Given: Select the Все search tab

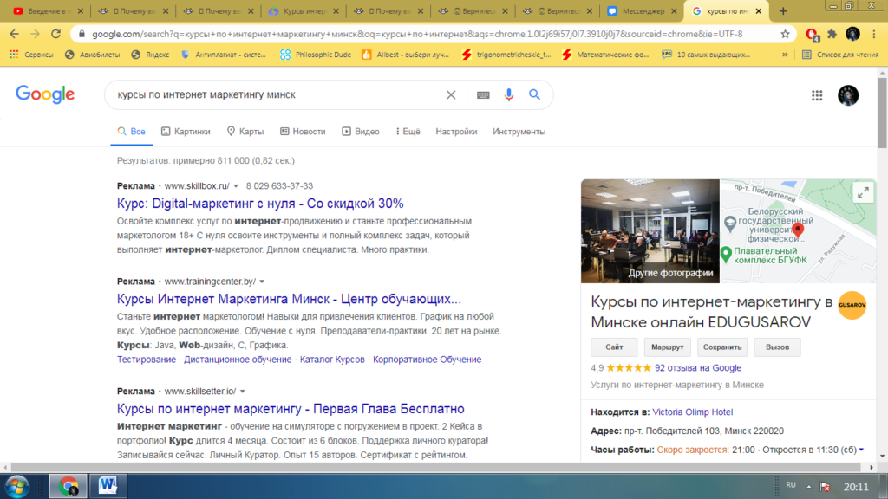Looking at the screenshot, I should 132,132.
